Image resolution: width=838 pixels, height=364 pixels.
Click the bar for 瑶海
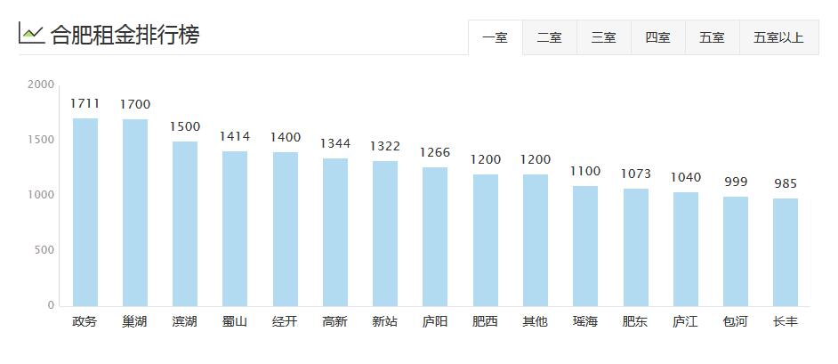(x=585, y=247)
